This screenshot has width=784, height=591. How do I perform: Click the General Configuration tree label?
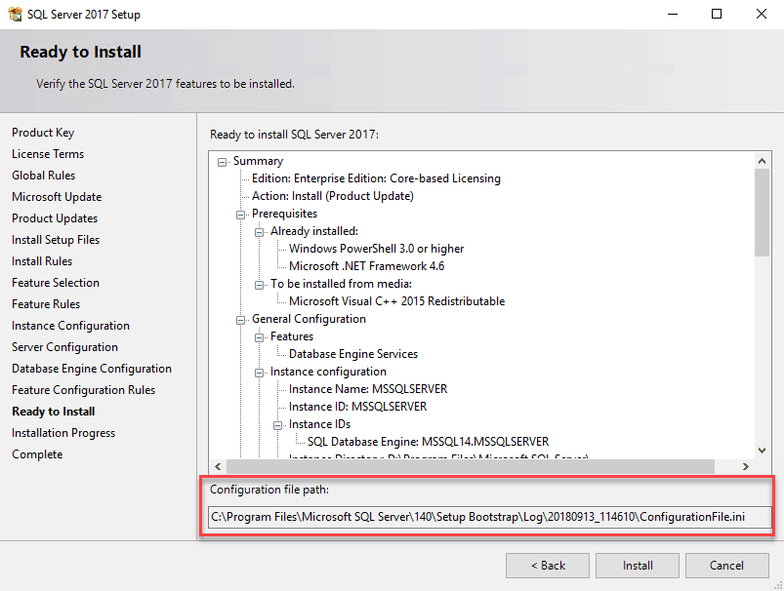point(309,319)
